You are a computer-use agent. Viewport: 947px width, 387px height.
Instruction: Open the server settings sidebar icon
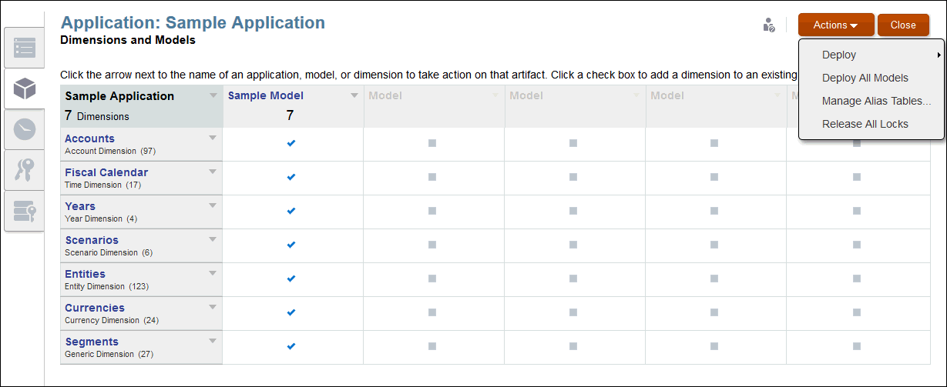tap(25, 211)
